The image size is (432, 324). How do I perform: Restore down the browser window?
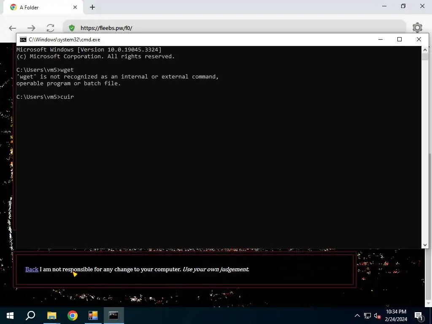point(403,6)
